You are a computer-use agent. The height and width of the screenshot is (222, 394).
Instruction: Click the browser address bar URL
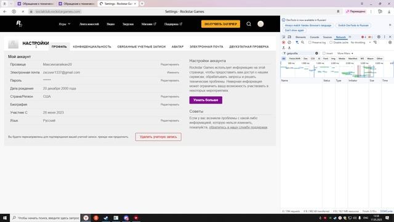click(58, 12)
